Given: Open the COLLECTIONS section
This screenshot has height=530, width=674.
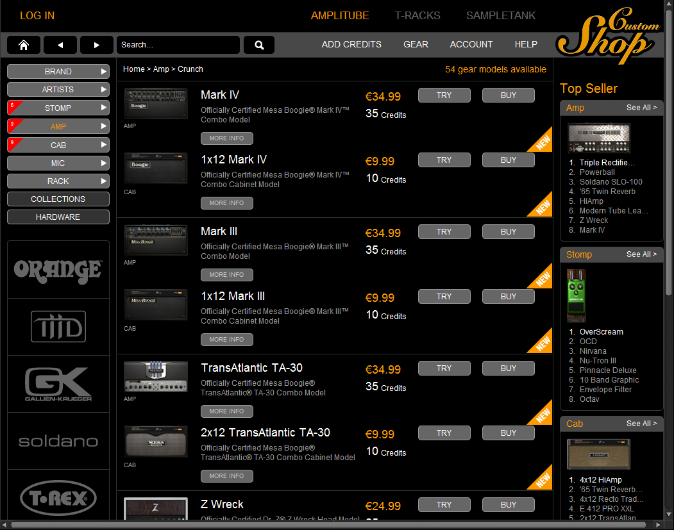Looking at the screenshot, I should coord(58,199).
